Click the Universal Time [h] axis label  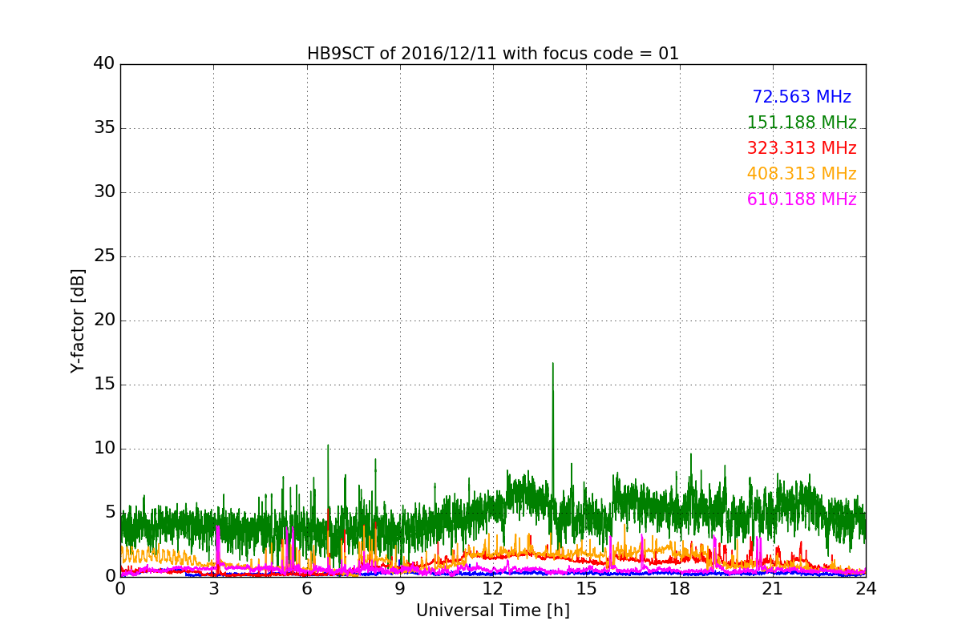pos(493,611)
